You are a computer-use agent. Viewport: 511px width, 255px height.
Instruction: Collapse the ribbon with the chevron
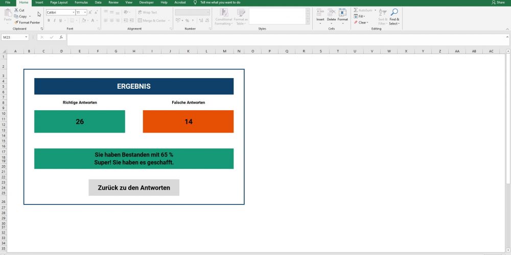click(507, 29)
